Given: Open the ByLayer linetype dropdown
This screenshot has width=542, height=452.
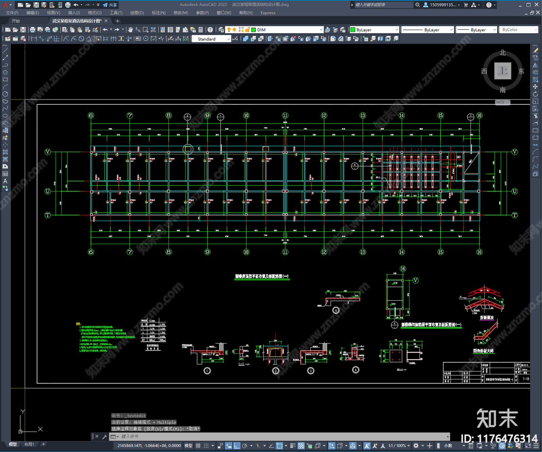Looking at the screenshot, I should (451, 30).
